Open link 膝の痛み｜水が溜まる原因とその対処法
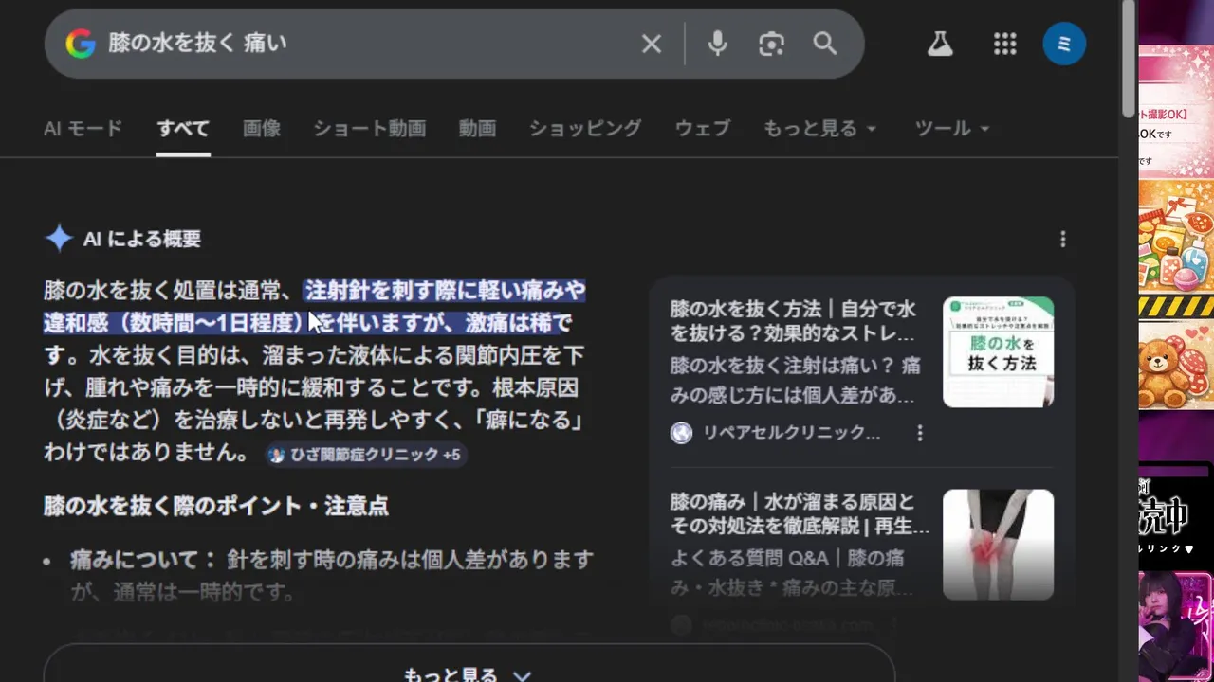 click(x=800, y=513)
